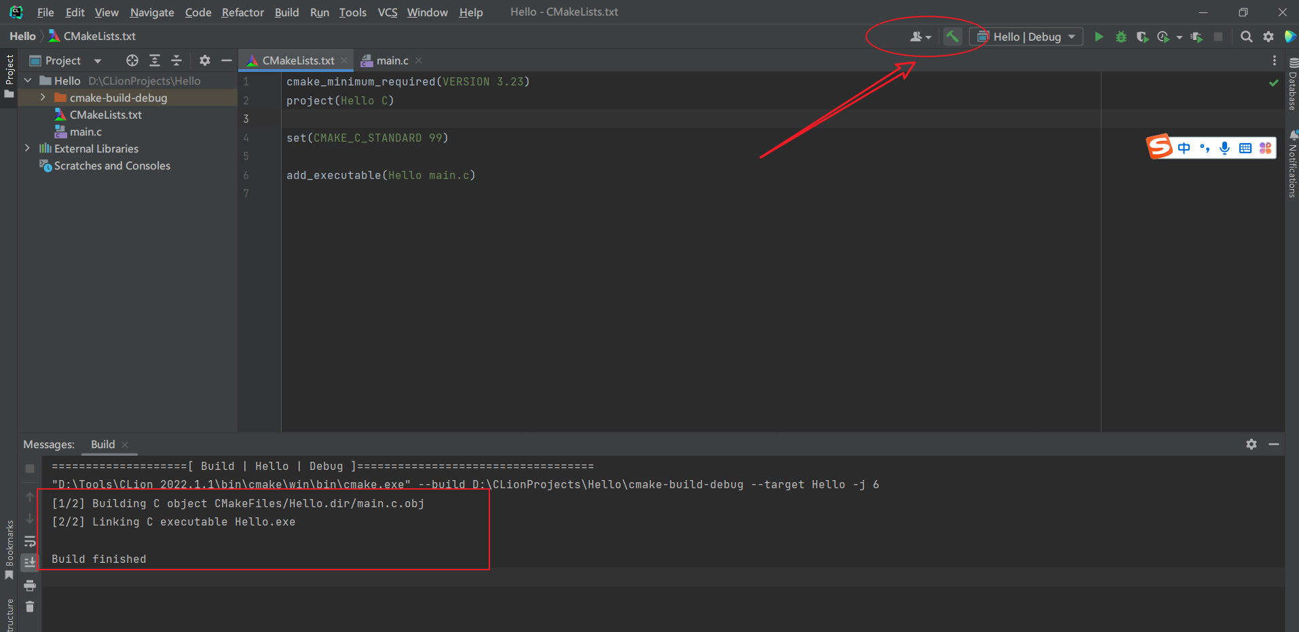This screenshot has height=632, width=1299.
Task: Open the File menu
Action: (x=45, y=12)
